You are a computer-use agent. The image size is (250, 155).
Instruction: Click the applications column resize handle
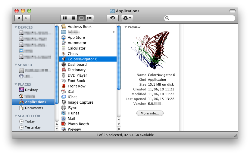pyautogui.click(x=119, y=129)
